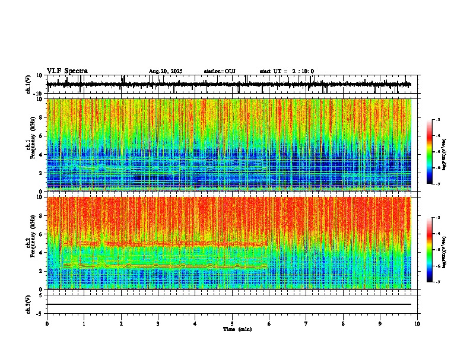Click the "8" kHz tick on ch.1 frequency axis

[42, 117]
